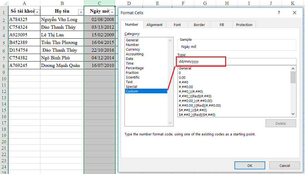Select Date in Category list

pyautogui.click(x=130, y=59)
